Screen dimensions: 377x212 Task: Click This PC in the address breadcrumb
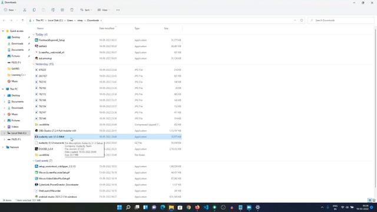pyautogui.click(x=39, y=21)
